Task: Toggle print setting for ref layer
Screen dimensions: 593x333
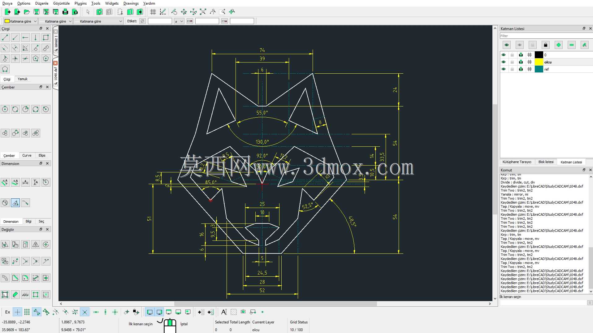Action: pyautogui.click(x=521, y=69)
